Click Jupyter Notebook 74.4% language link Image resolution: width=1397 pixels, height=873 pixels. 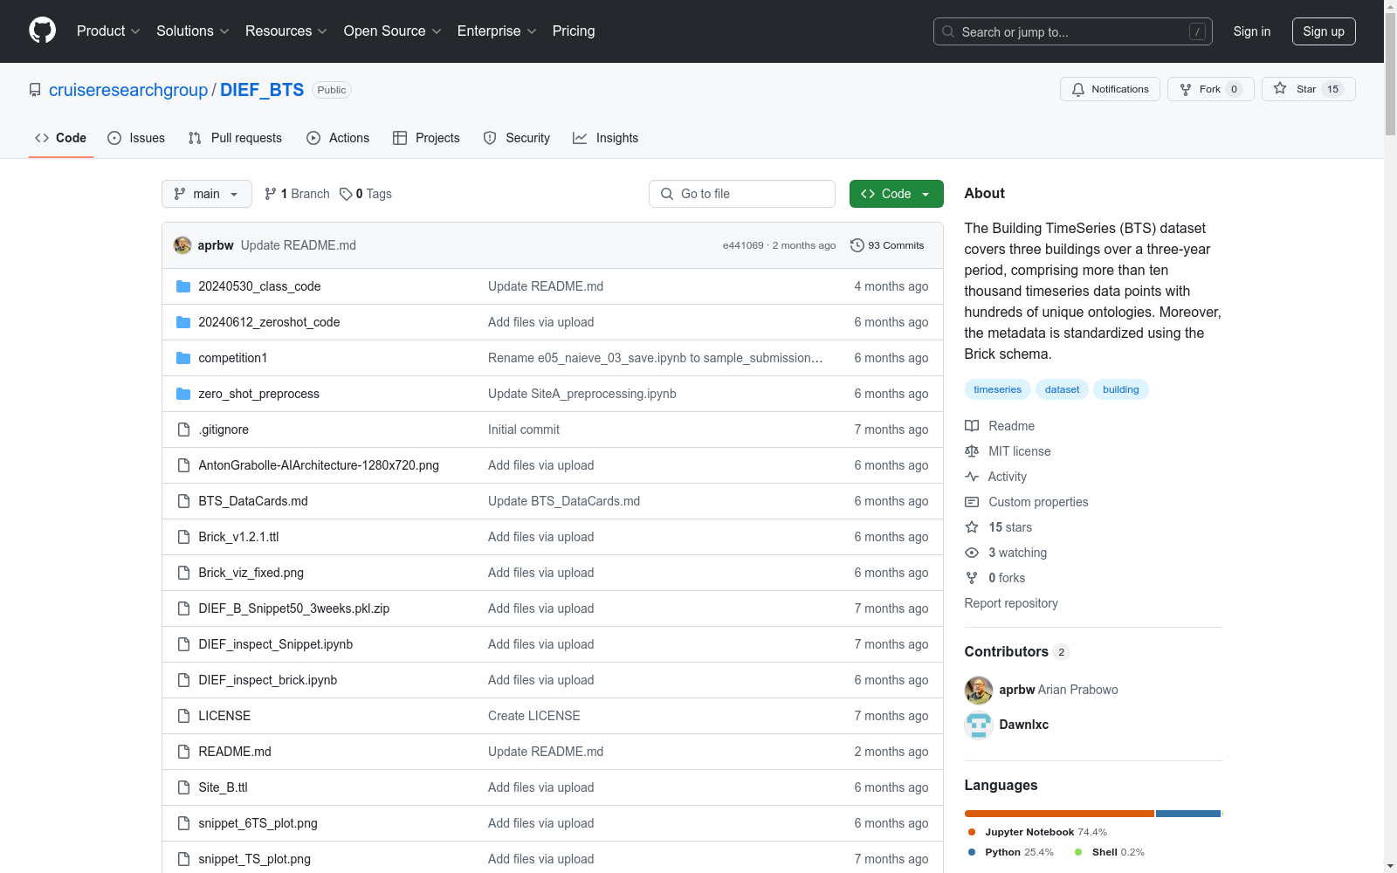click(x=1037, y=832)
